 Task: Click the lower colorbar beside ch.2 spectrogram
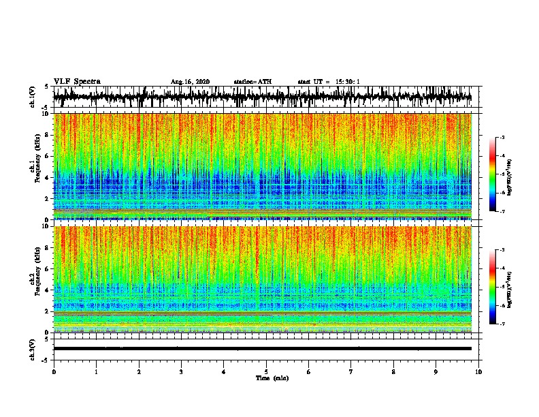[493, 287]
